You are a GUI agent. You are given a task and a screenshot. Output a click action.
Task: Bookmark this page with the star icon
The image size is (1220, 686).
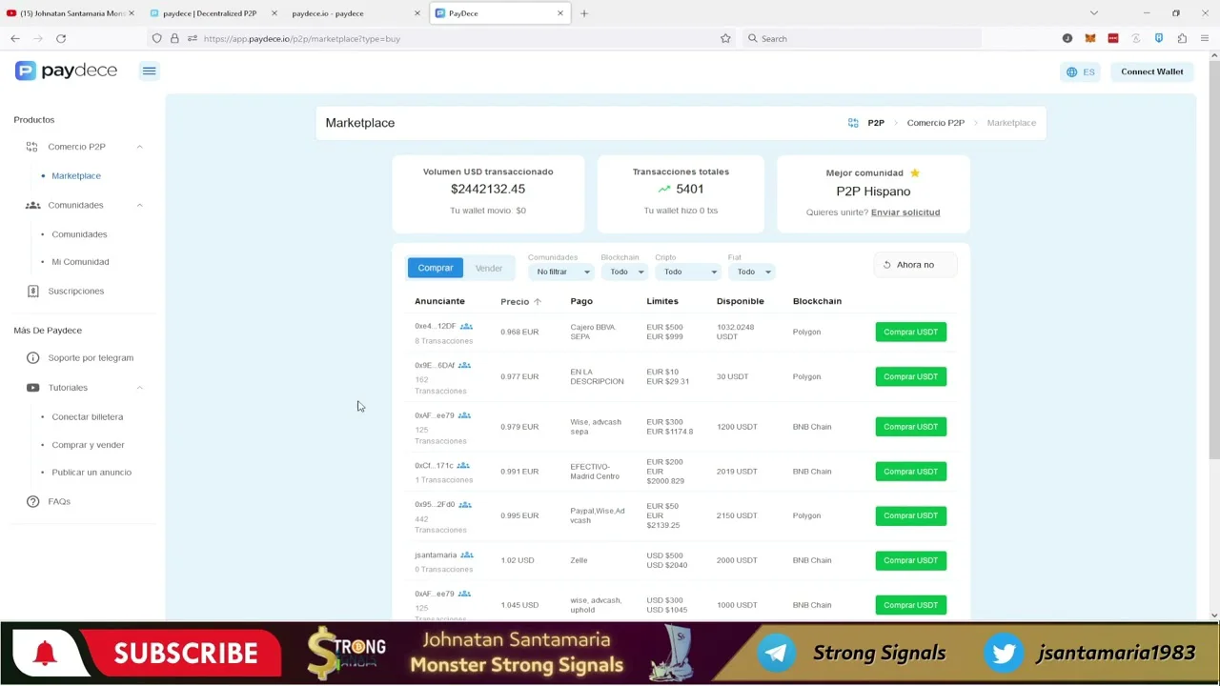[725, 39]
